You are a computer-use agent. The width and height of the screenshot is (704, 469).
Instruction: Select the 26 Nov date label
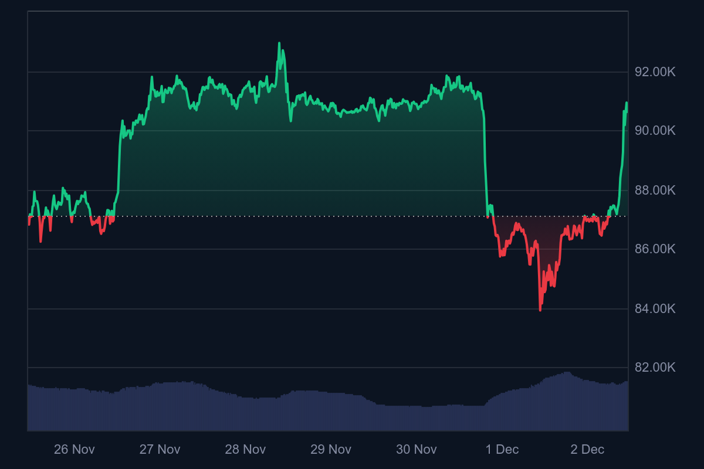74,450
